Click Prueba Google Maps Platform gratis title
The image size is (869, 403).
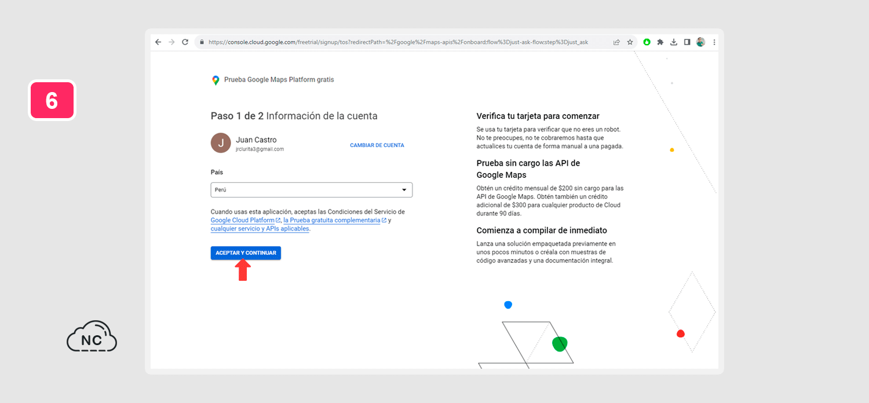(279, 80)
